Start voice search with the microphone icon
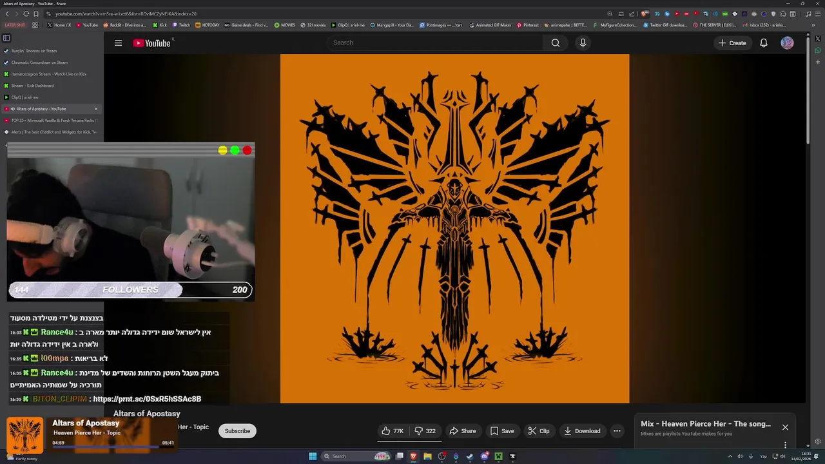This screenshot has height=464, width=825. 583,43
